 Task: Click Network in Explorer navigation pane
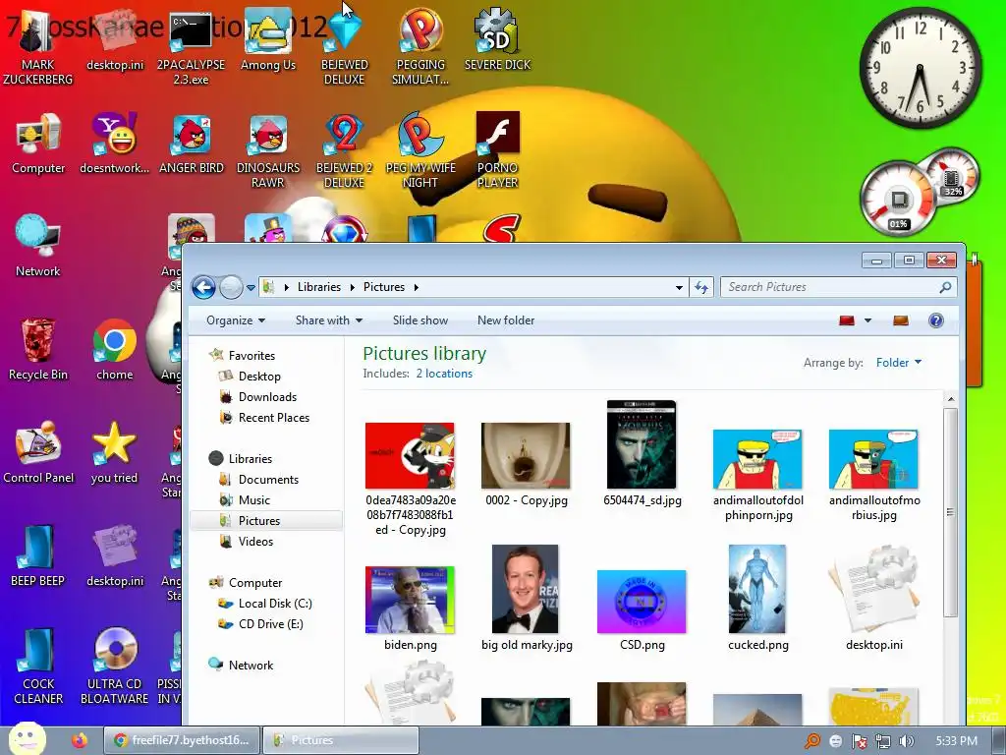pyautogui.click(x=251, y=666)
